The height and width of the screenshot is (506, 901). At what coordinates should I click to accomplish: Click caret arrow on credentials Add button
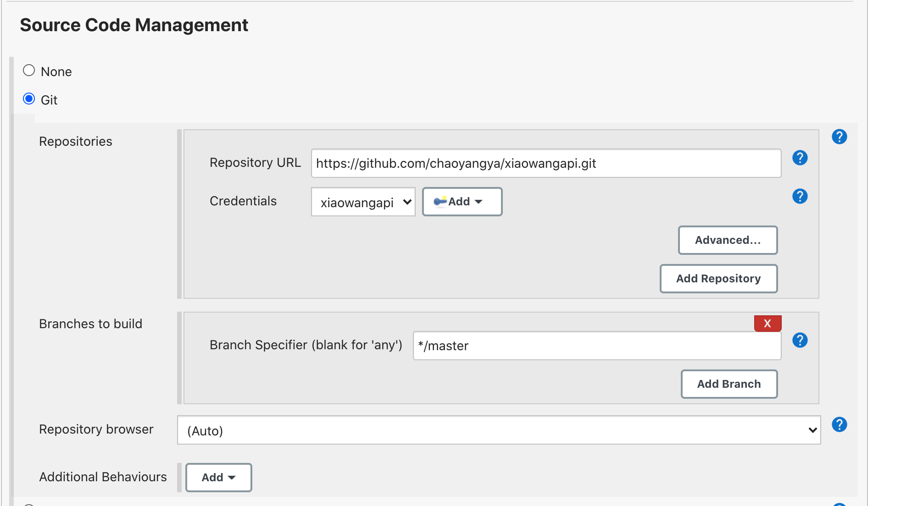coord(478,202)
